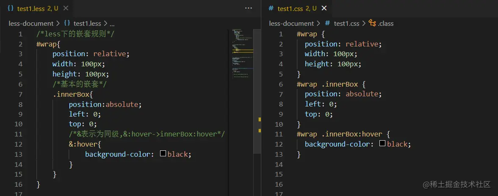The height and width of the screenshot is (196, 498).
Task: Open the More Actions ellipsis menu
Action: 249,8
